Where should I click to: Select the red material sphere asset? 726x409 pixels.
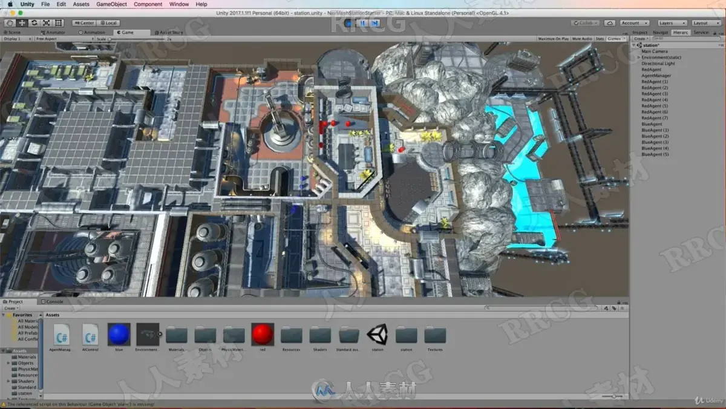262,334
